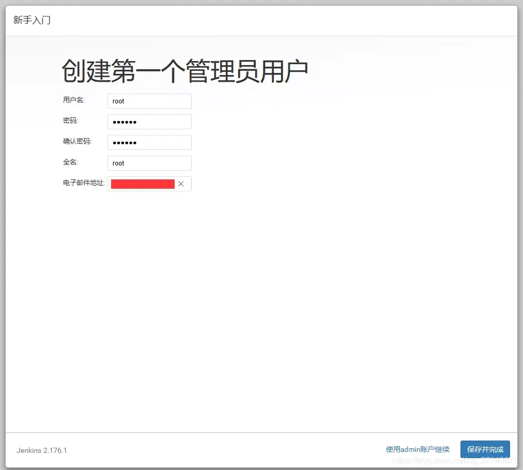The height and width of the screenshot is (470, 523).
Task: Click the 创建第一个管理员用户 page title
Action: coord(184,69)
